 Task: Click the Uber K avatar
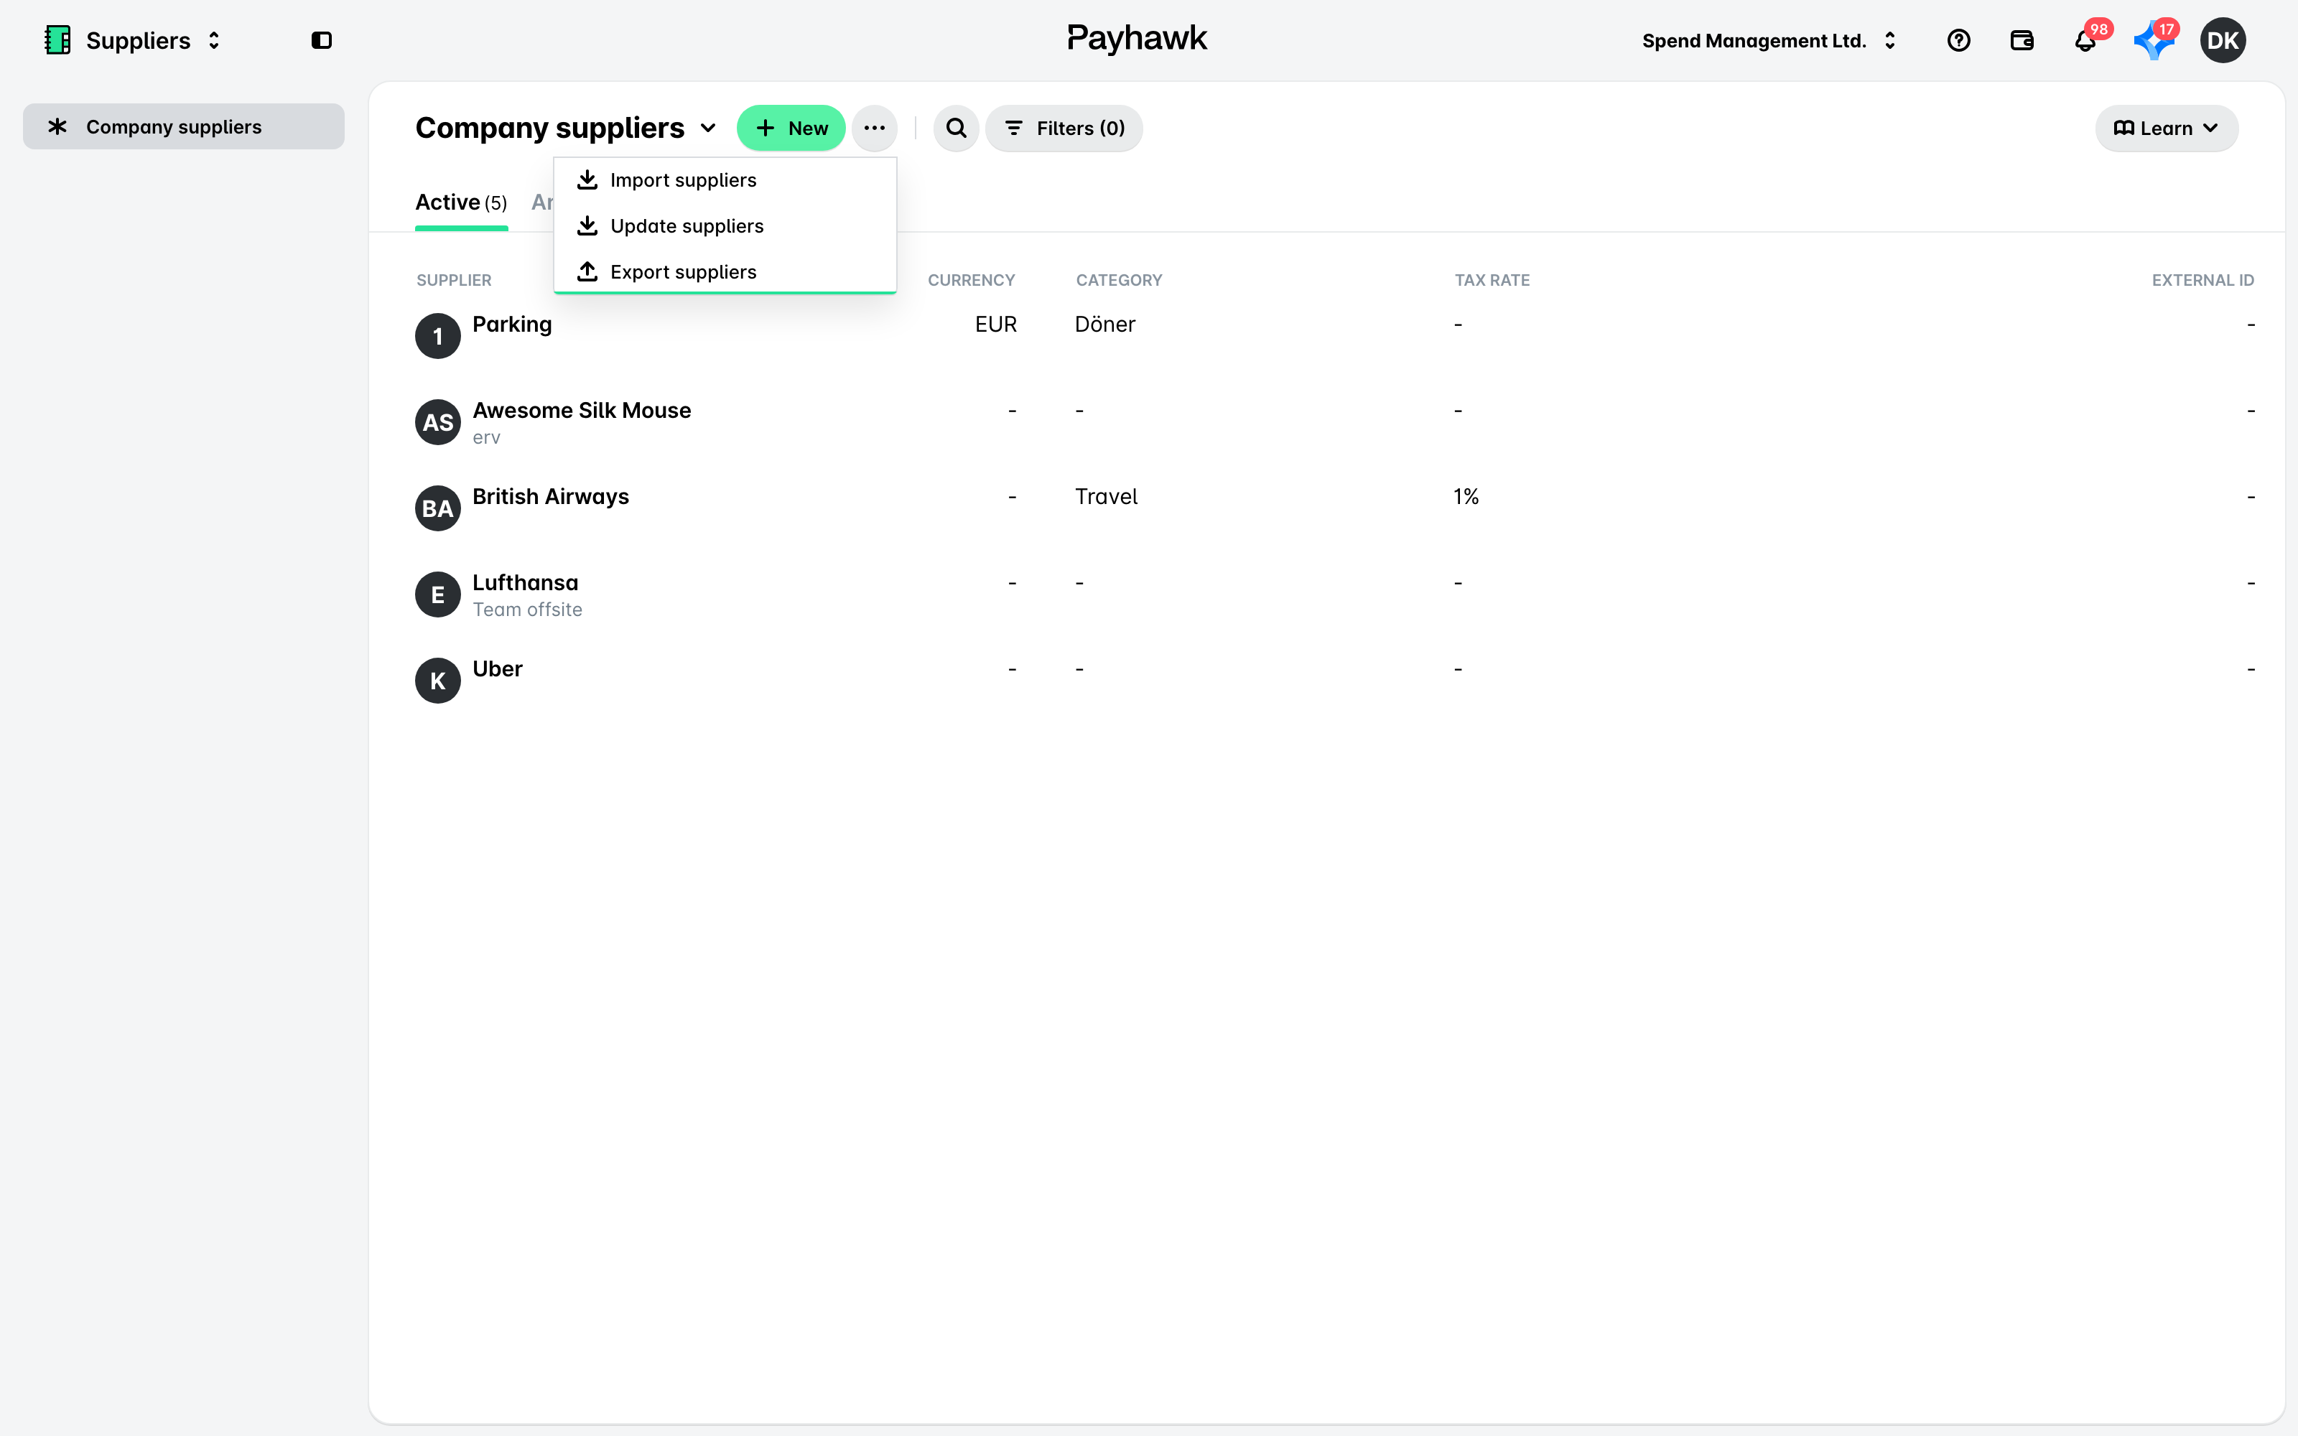pos(438,681)
